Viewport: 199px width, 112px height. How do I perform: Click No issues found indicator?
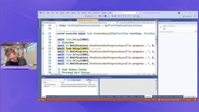(56, 74)
